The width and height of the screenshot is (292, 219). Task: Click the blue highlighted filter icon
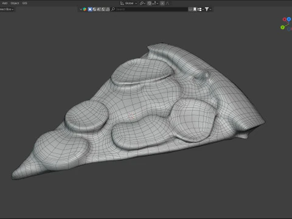pyautogui.click(x=90, y=9)
